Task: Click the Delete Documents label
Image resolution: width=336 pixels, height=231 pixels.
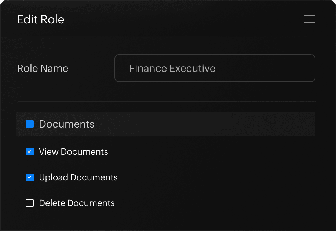Action: pos(77,203)
